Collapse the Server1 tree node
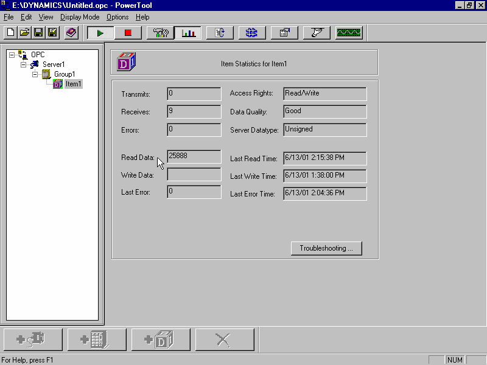 coord(23,64)
